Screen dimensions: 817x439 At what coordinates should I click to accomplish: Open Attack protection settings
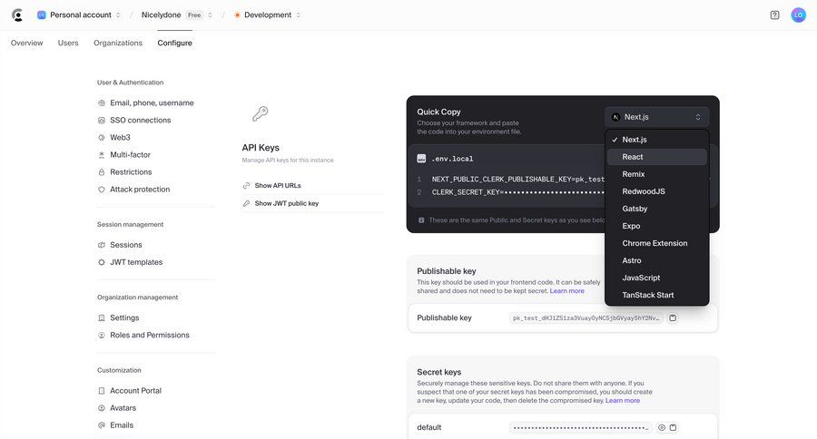click(x=140, y=190)
